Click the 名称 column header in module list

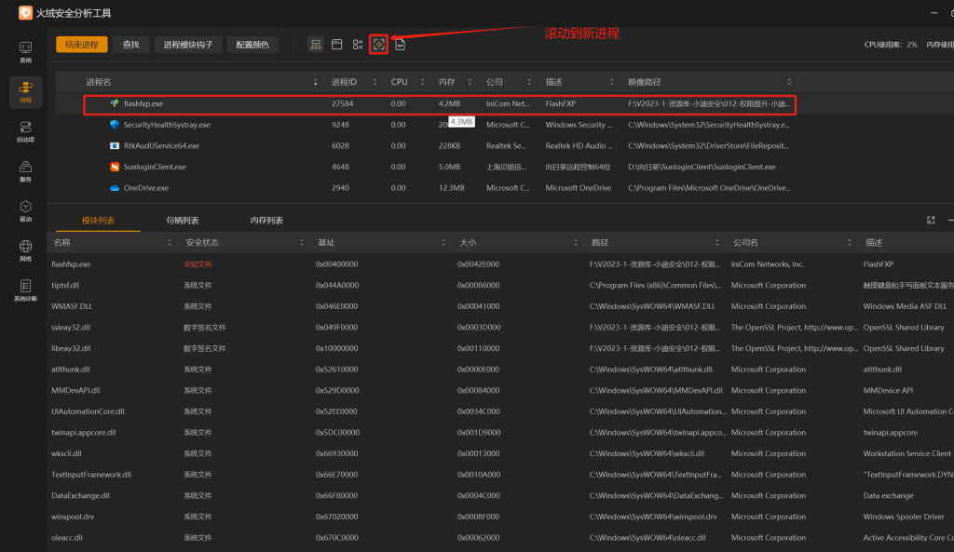pos(62,243)
